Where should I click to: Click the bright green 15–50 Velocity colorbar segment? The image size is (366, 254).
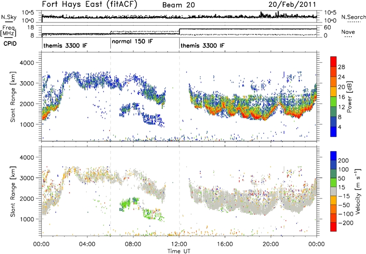334,182
